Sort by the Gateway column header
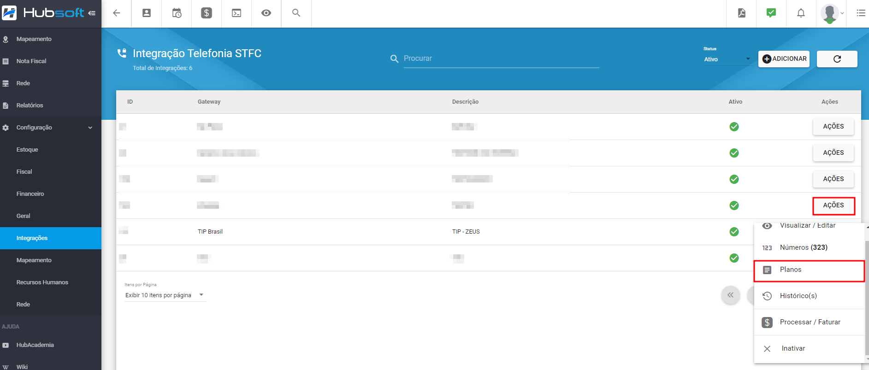This screenshot has height=370, width=869. click(x=209, y=102)
